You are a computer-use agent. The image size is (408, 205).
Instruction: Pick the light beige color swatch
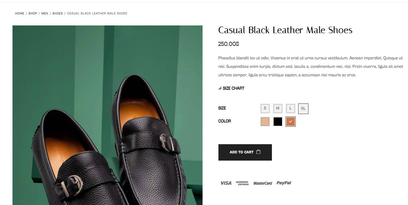click(265, 122)
